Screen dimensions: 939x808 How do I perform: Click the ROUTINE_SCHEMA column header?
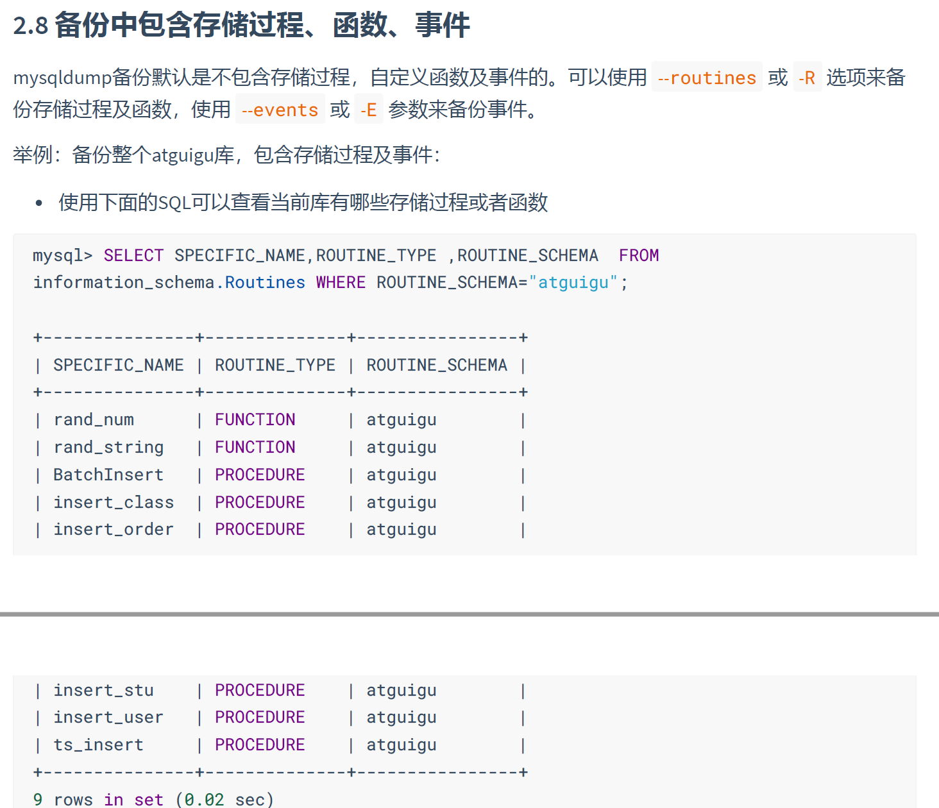(x=436, y=365)
